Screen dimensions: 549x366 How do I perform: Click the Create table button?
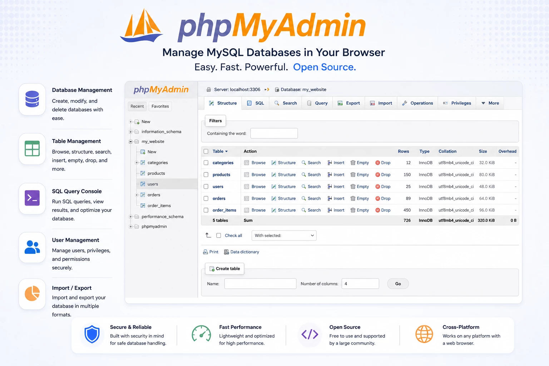pyautogui.click(x=224, y=269)
